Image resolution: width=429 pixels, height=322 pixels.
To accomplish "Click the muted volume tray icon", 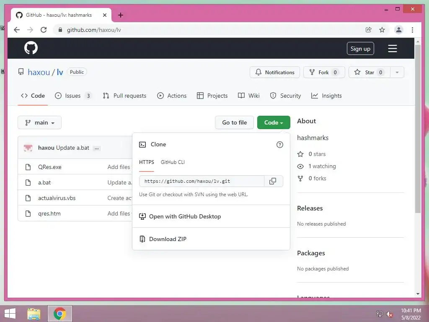I will pos(389,314).
